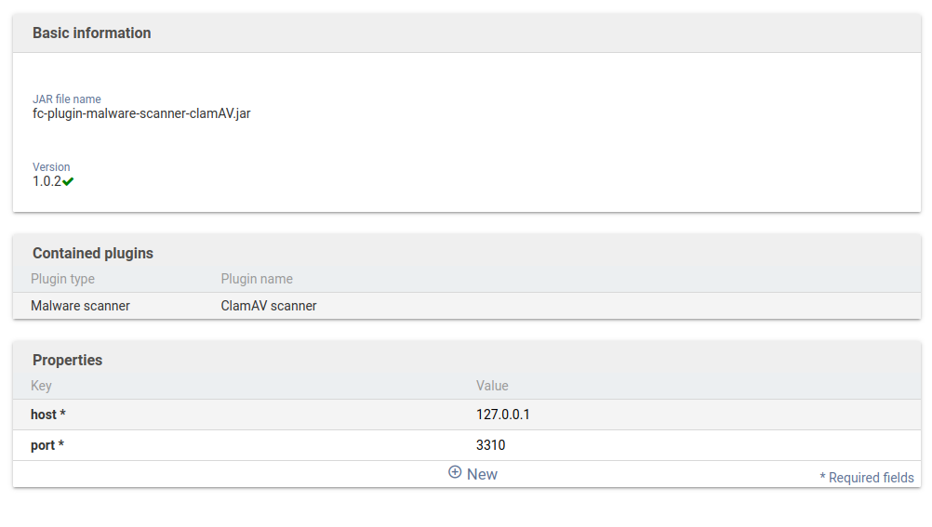Image resolution: width=932 pixels, height=527 pixels.
Task: Add a New property row
Action: point(482,474)
